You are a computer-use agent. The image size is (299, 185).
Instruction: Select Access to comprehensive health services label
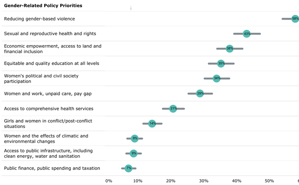pos(49,109)
